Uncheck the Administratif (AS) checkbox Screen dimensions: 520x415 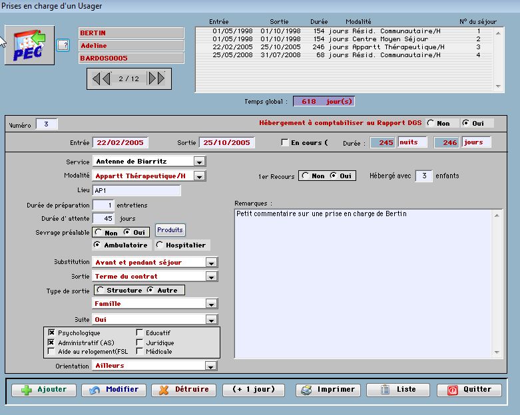51,342
